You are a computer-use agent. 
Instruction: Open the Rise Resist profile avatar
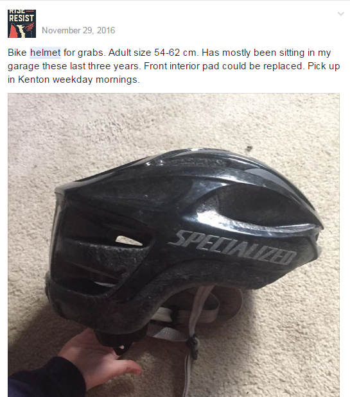(x=22, y=24)
